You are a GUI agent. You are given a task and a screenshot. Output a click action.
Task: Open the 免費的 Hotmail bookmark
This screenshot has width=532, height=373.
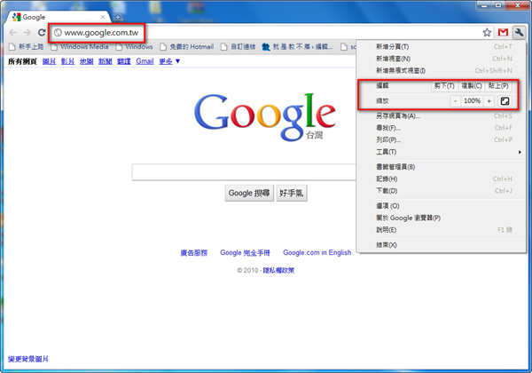point(187,46)
